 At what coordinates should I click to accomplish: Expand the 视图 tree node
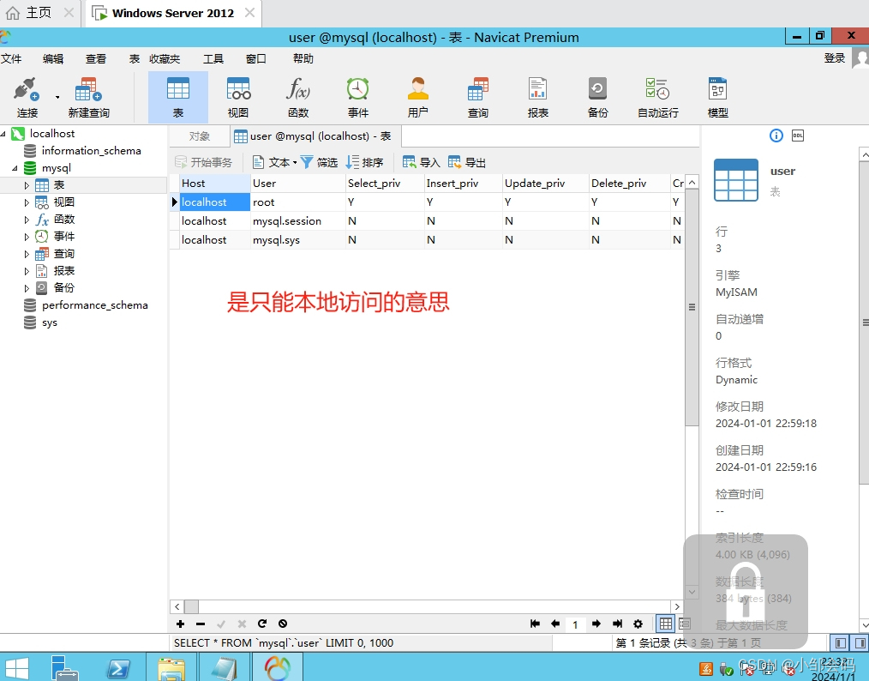[x=27, y=202]
